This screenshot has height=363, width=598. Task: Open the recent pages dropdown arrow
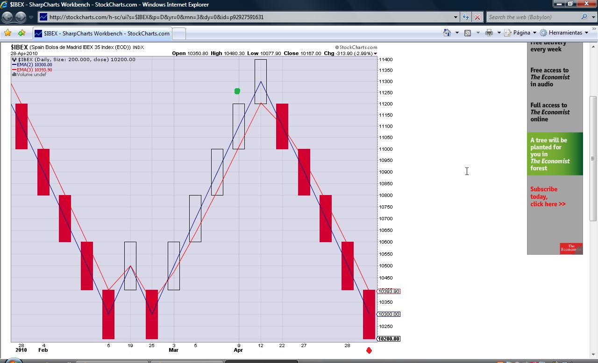31,17
